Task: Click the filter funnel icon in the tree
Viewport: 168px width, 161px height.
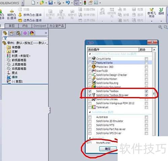Action: (5, 38)
